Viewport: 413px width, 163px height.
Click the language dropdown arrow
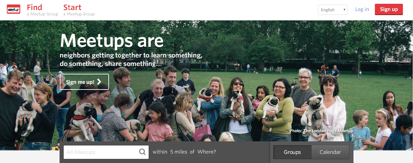pos(344,10)
